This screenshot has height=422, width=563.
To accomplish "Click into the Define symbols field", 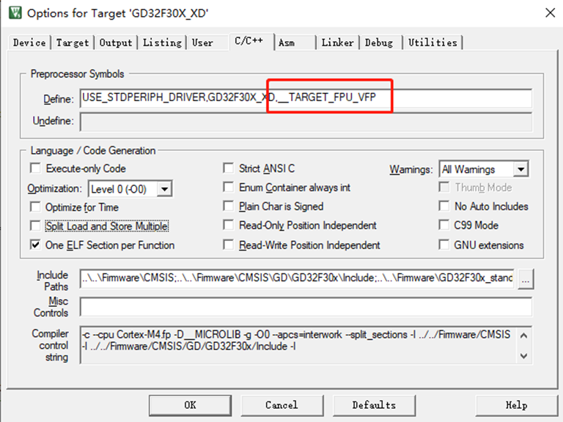I will (306, 98).
